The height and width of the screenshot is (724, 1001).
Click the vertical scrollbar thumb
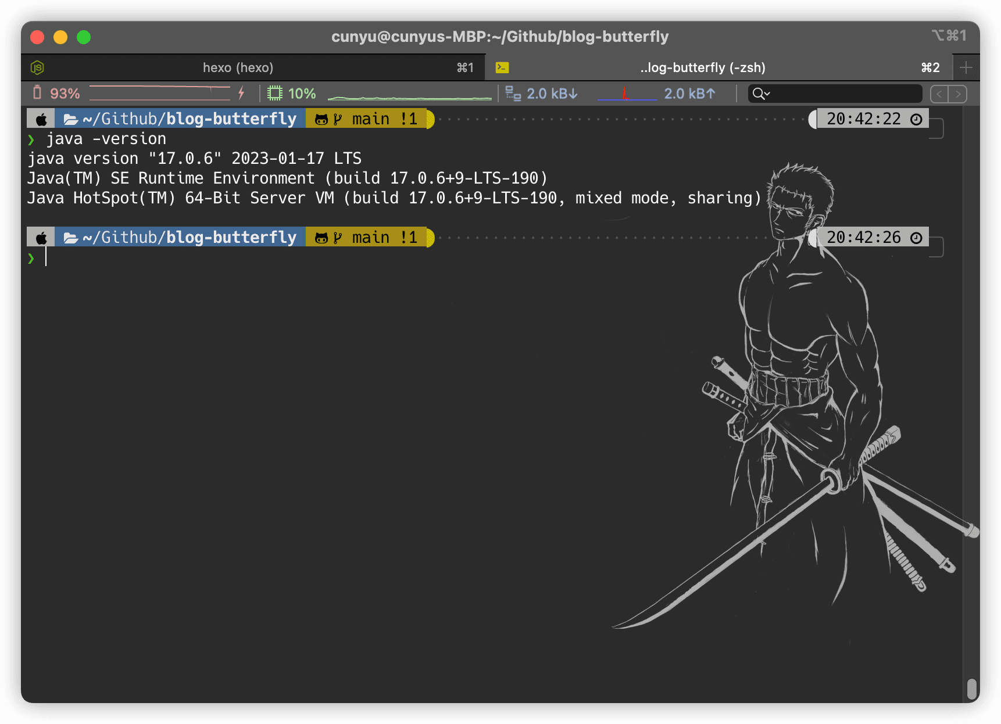pyautogui.click(x=971, y=689)
